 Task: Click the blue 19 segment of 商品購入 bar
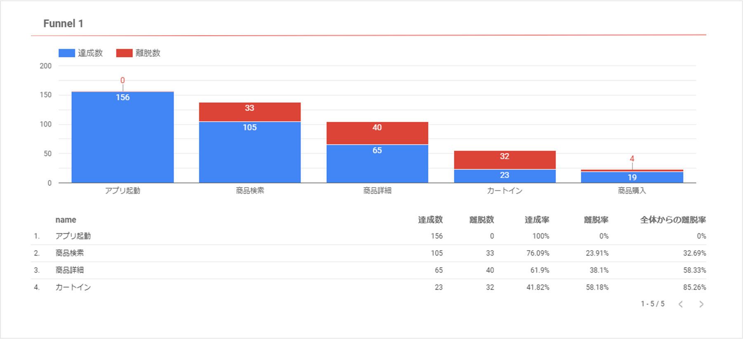[x=632, y=177]
